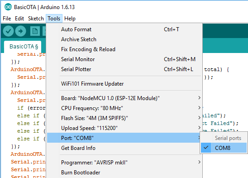Click Get Board Info

click(x=124, y=148)
